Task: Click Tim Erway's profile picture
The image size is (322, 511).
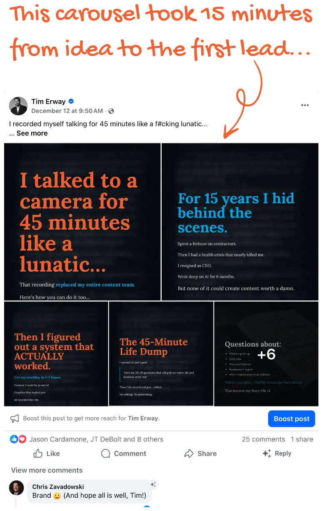Action: point(18,106)
